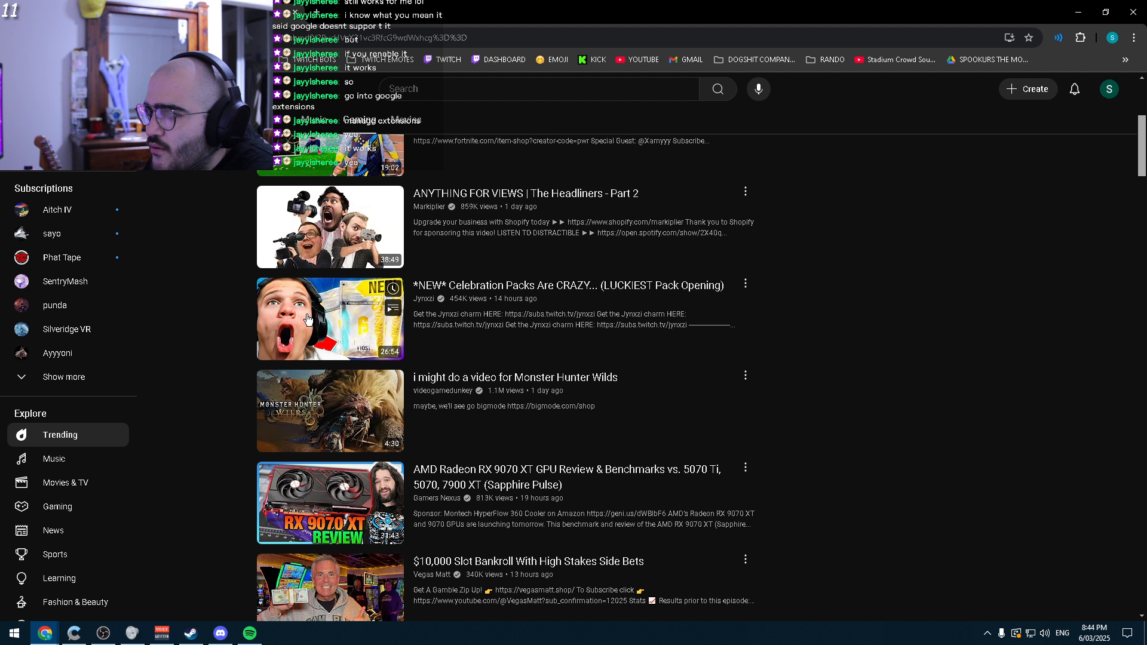
Task: Select Trending in the Explore section
Action: tap(60, 434)
